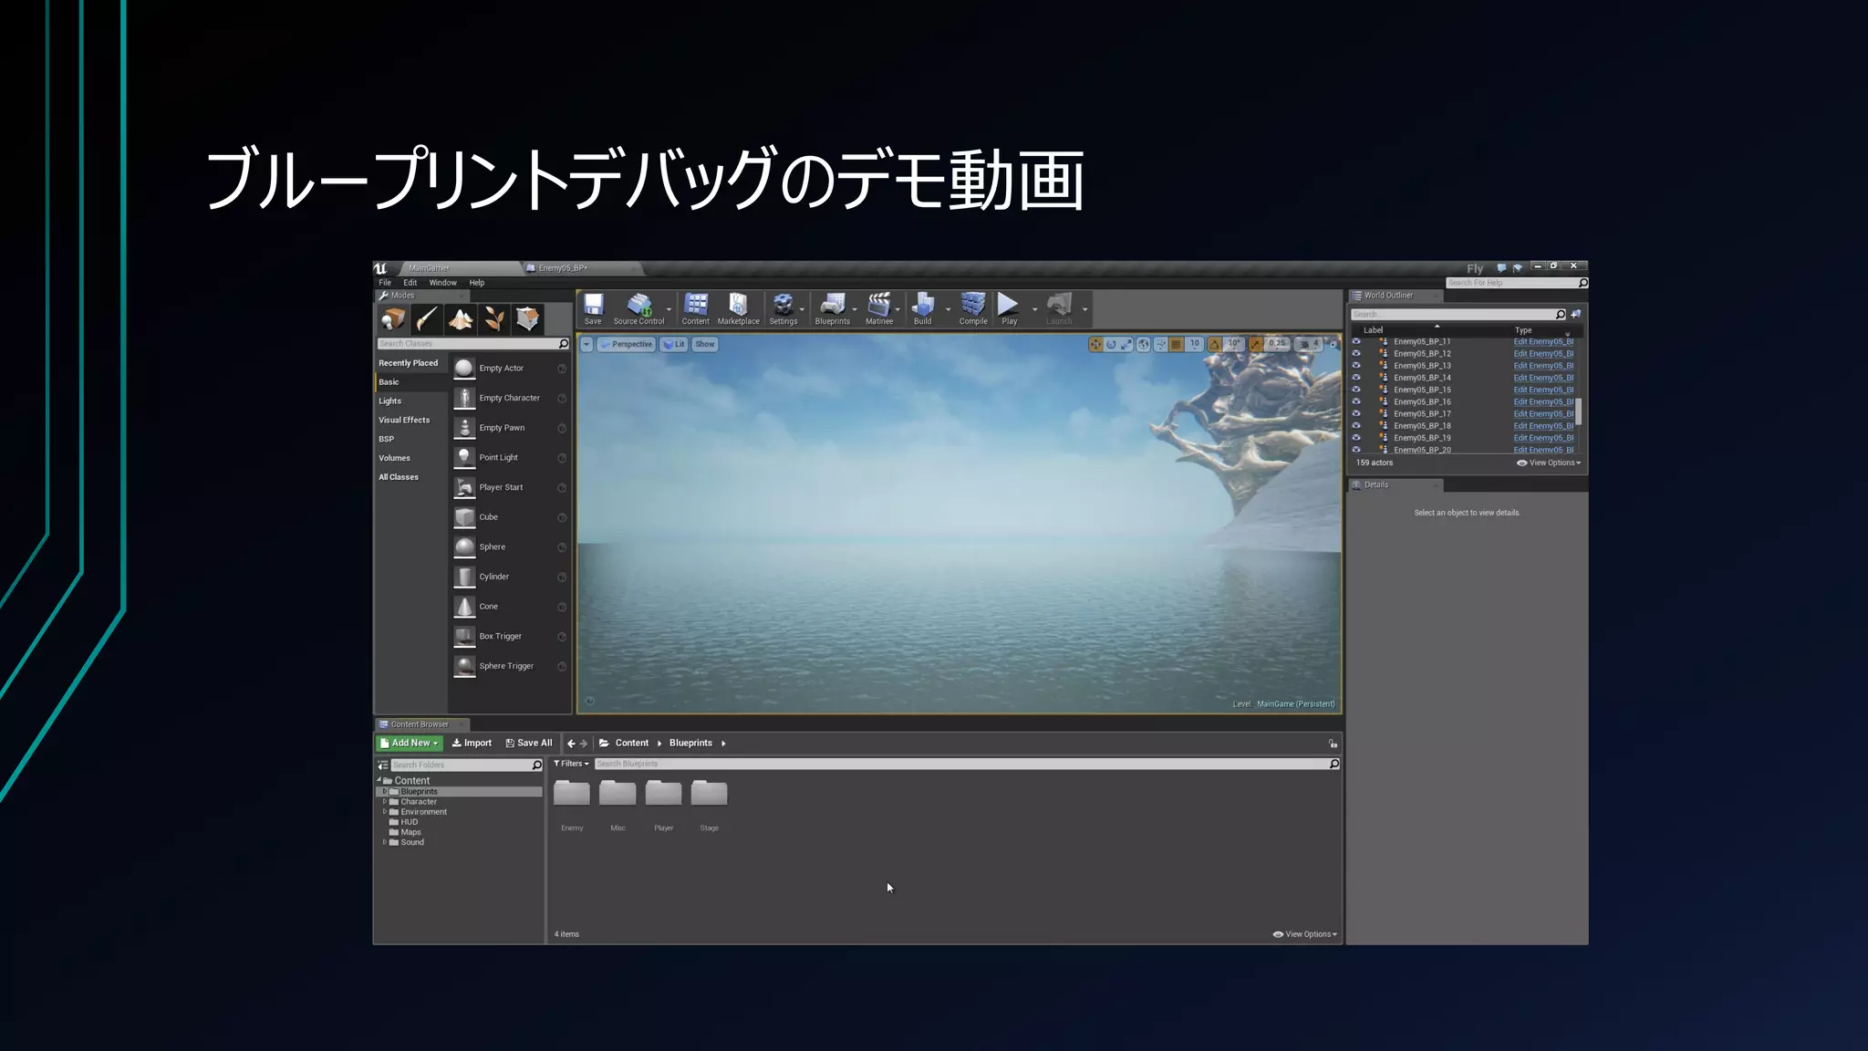Open the Marketplace toolbar icon

tap(738, 308)
